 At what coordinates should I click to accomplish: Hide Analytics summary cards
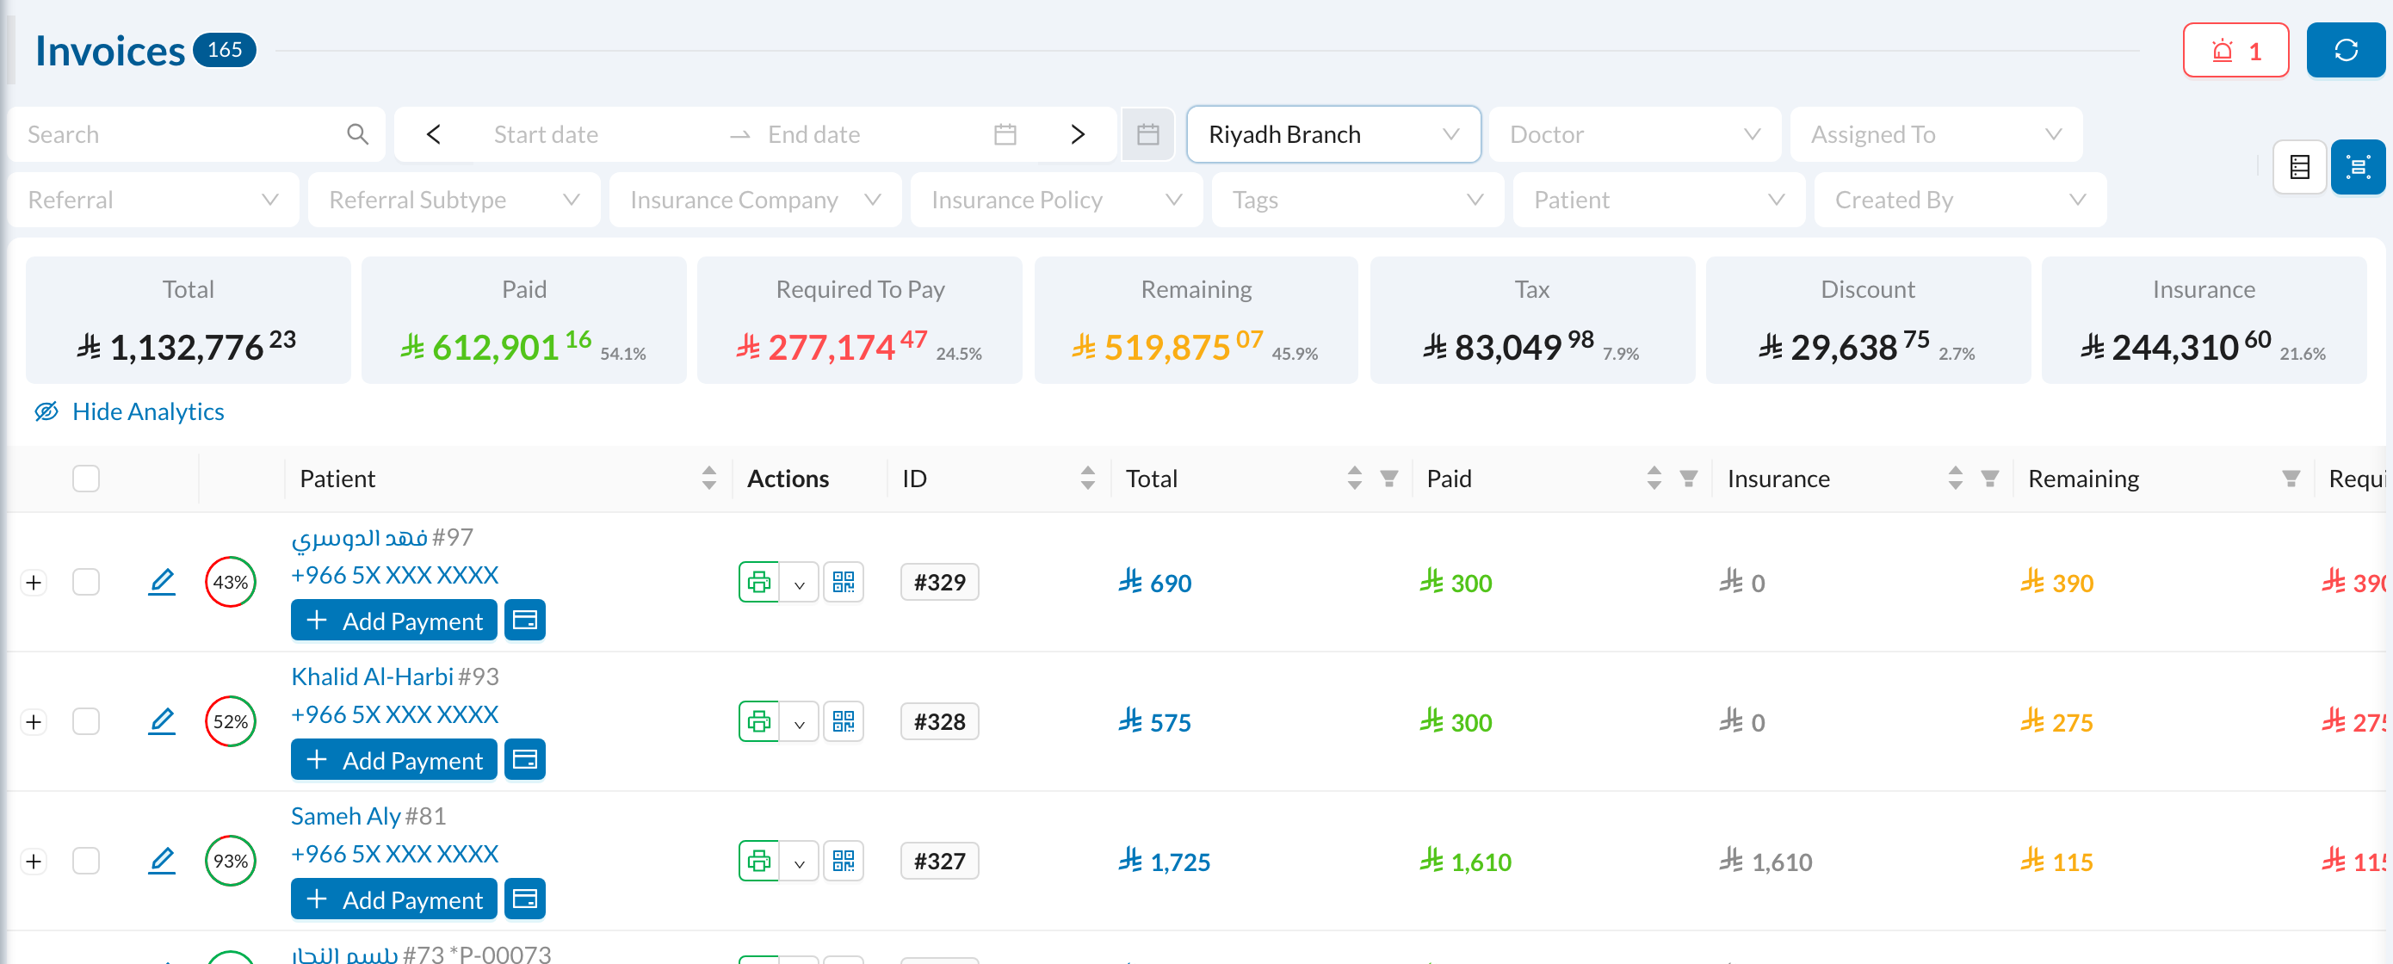129,411
